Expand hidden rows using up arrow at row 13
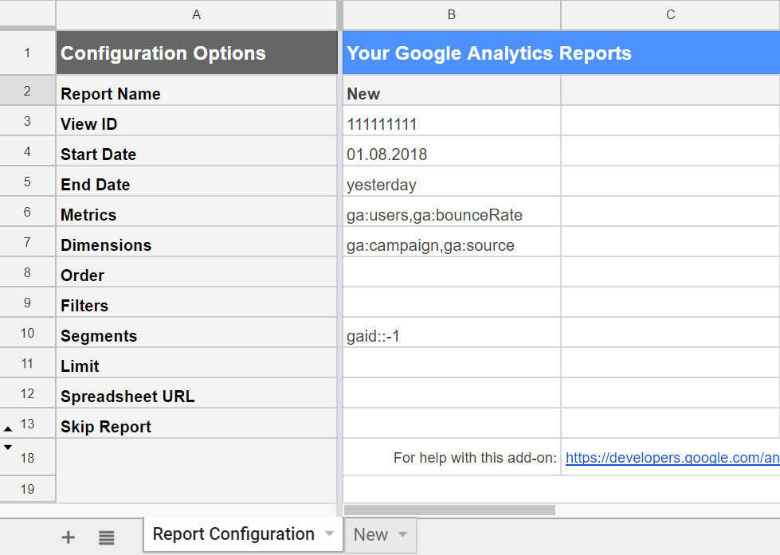 coord(8,428)
